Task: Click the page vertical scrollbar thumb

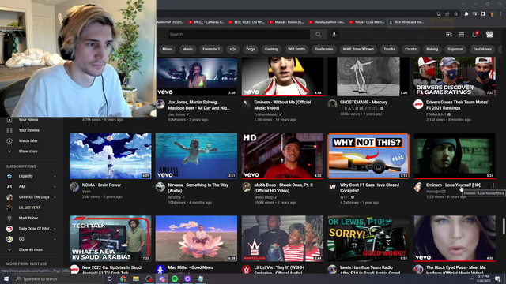Action: pos(504,226)
